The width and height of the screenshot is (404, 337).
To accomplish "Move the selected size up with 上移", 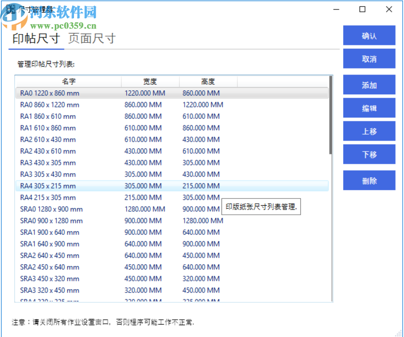I will 368,131.
